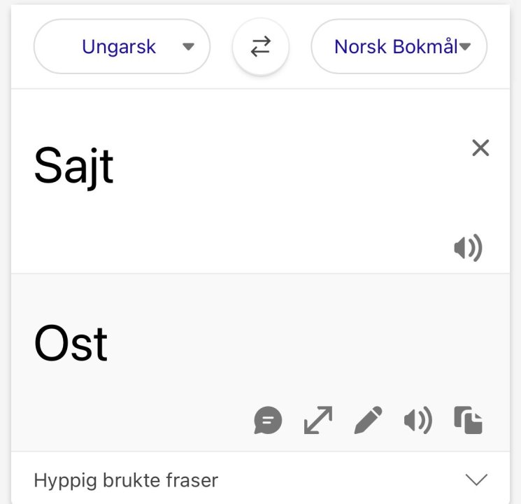The height and width of the screenshot is (504, 521).
Task: Click the Ungarsk language label text
Action: pos(118,47)
